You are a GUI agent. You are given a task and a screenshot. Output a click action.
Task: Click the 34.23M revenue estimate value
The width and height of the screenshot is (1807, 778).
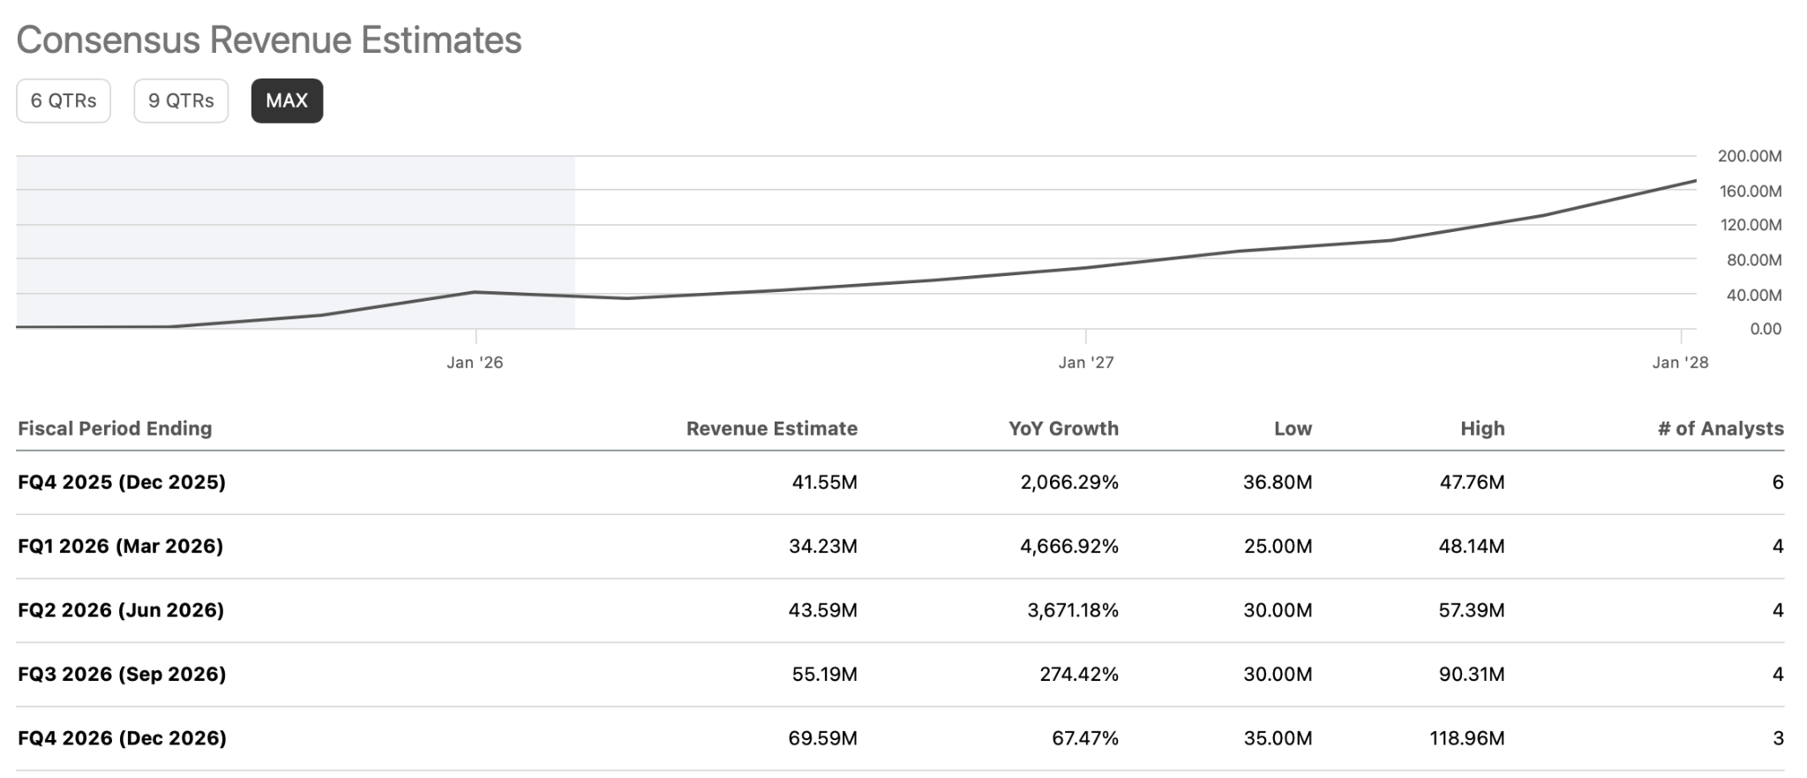coord(823,547)
